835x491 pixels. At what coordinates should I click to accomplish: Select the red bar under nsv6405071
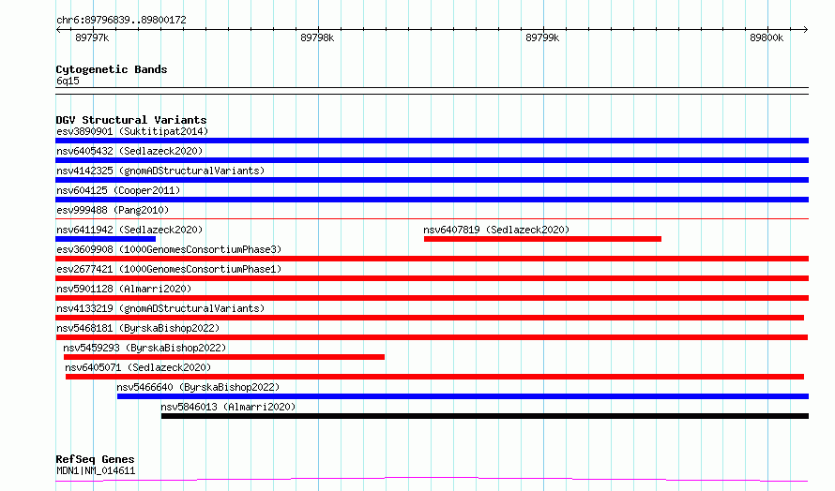click(434, 377)
